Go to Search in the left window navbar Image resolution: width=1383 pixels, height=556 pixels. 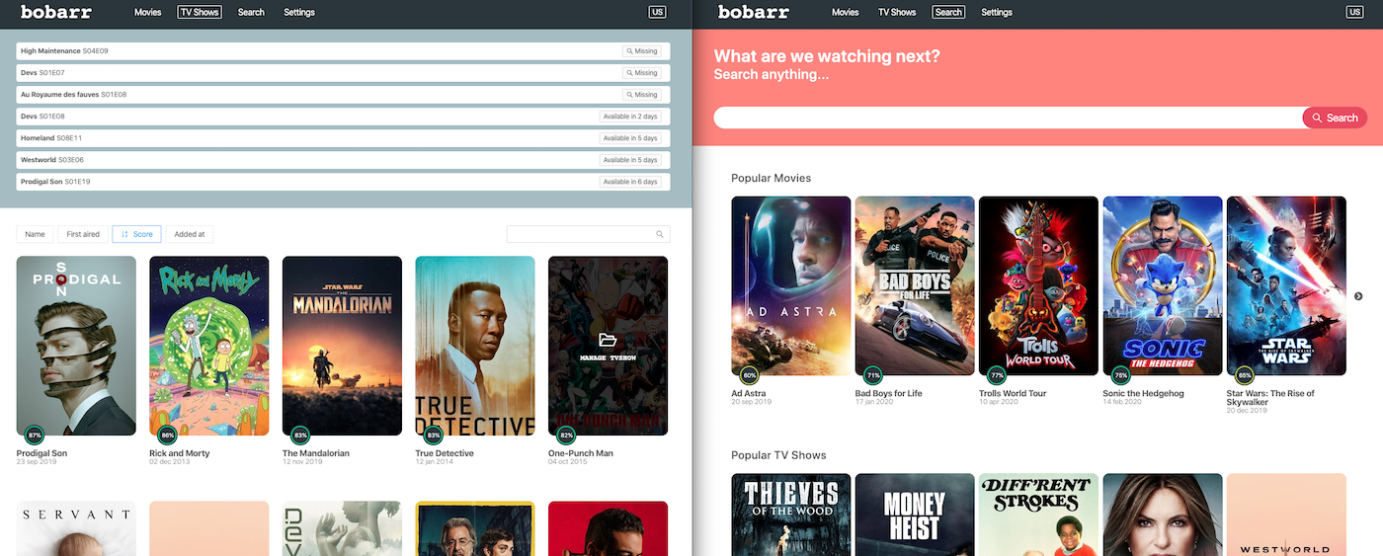point(251,13)
